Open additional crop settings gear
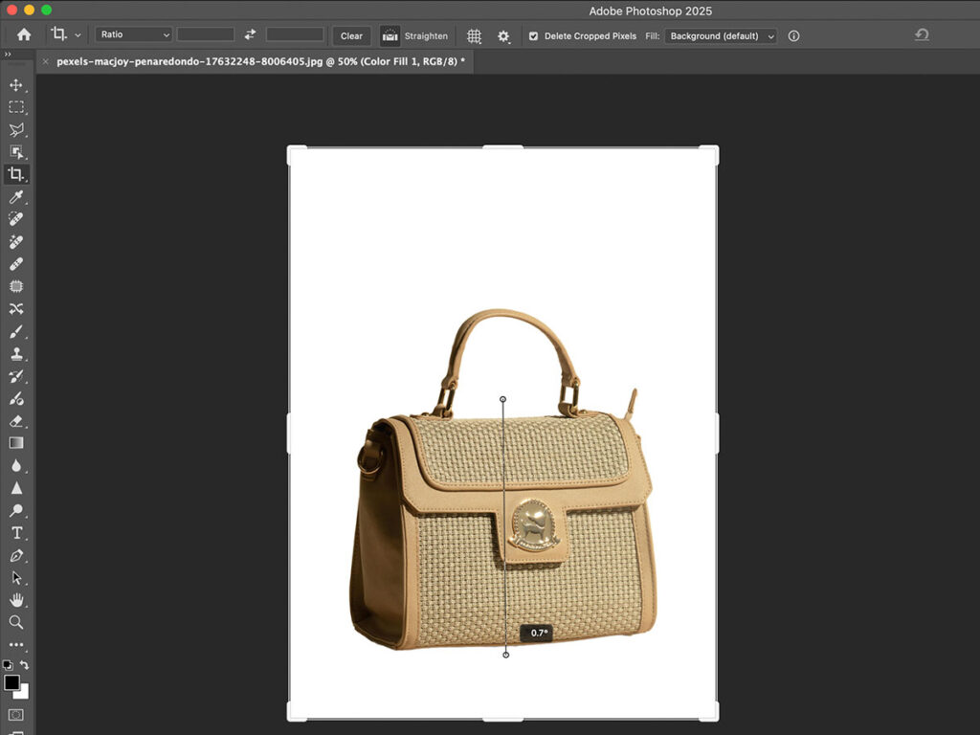The image size is (980, 735). pyautogui.click(x=503, y=36)
